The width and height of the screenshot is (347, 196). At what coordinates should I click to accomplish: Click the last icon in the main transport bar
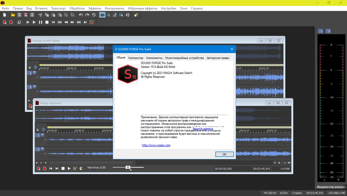[x=92, y=22]
